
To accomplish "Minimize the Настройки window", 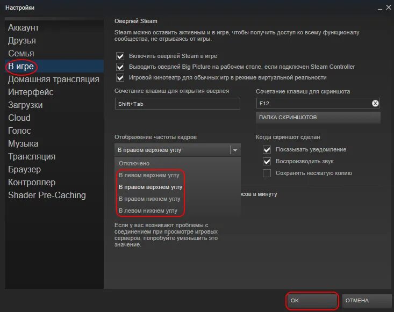I will pos(380,8).
